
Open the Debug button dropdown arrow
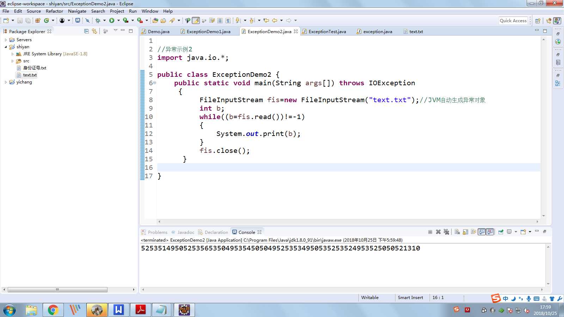pos(104,20)
